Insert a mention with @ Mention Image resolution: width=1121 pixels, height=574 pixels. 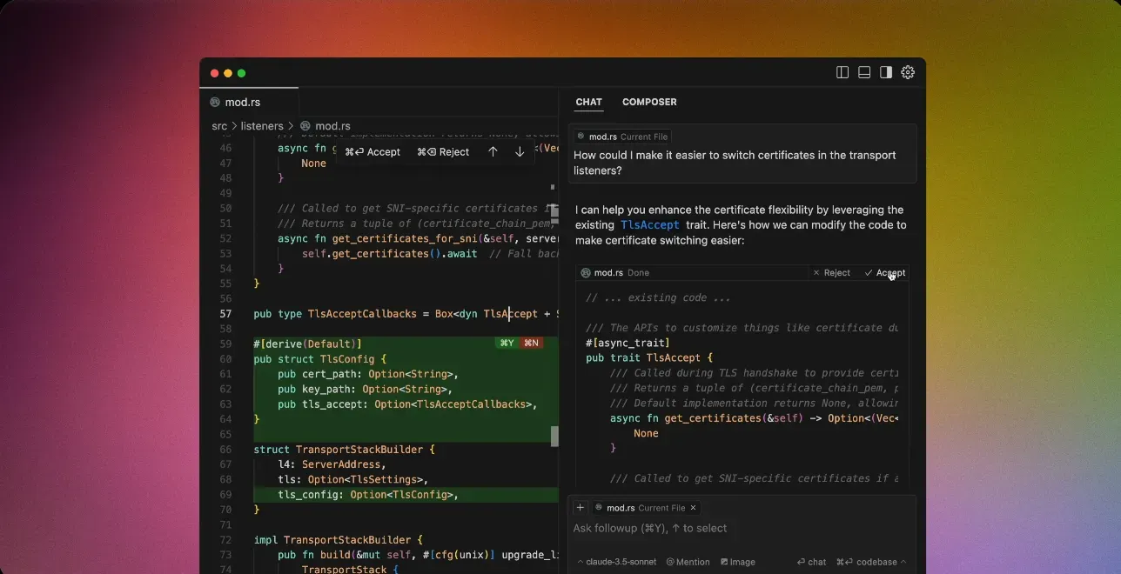[x=688, y=562]
